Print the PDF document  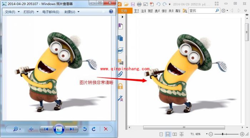pos(139,4)
